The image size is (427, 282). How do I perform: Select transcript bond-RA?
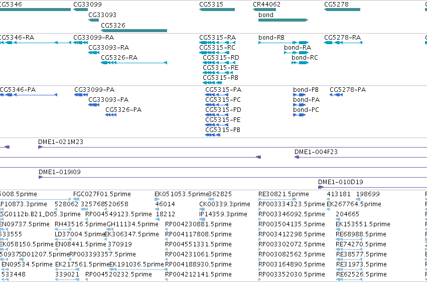298,47
